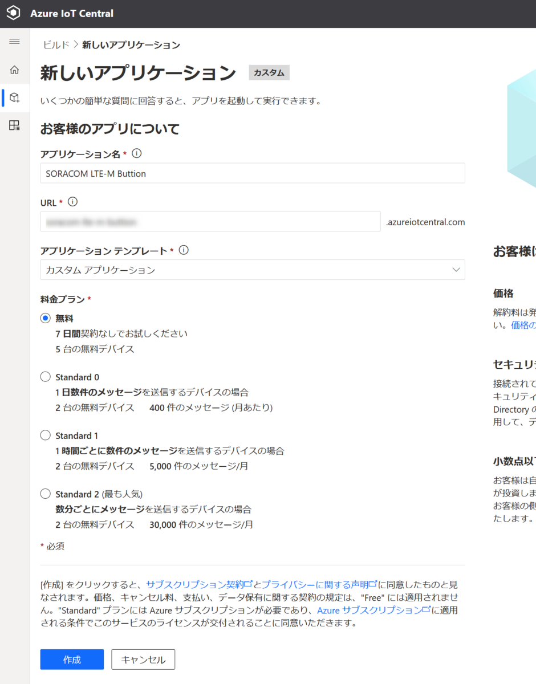The image size is (536, 684).
Task: Pick Standard 2 (最も人気) radio button
Action: (x=46, y=494)
